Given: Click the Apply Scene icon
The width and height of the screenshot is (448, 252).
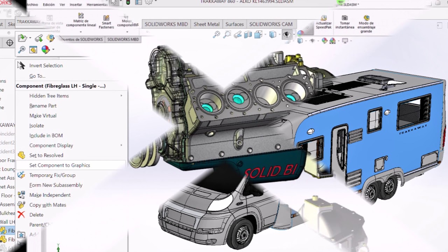Looking at the screenshot, I should coord(332,41).
